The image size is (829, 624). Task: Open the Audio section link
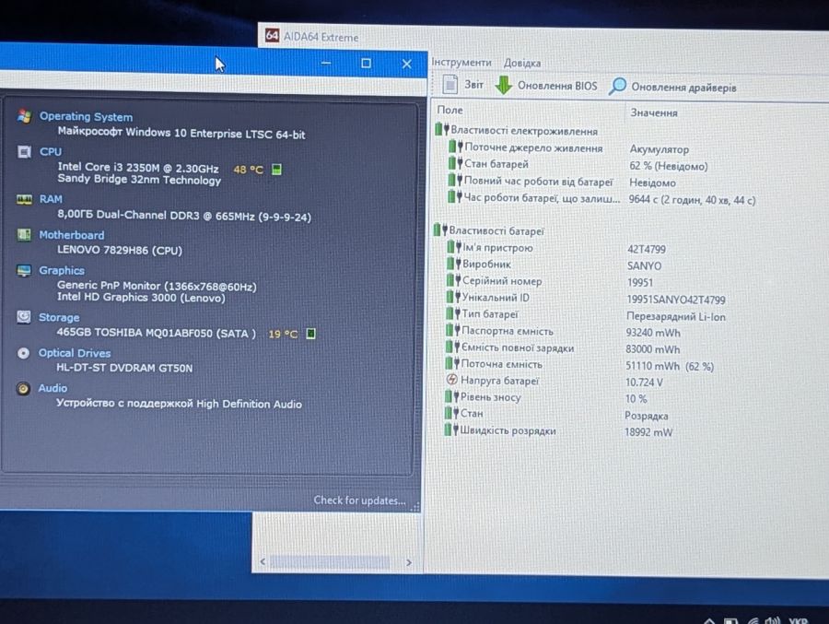point(53,388)
